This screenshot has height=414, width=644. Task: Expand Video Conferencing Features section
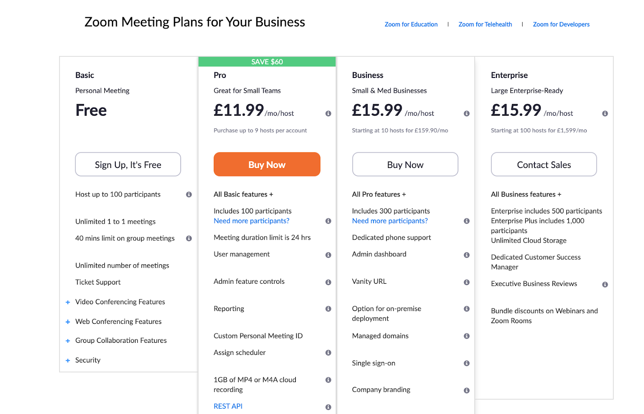point(68,302)
